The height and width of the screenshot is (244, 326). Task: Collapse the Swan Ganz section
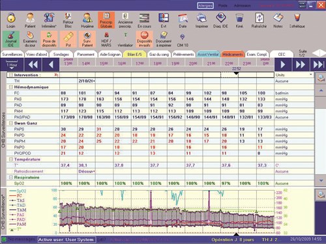coord(10,123)
